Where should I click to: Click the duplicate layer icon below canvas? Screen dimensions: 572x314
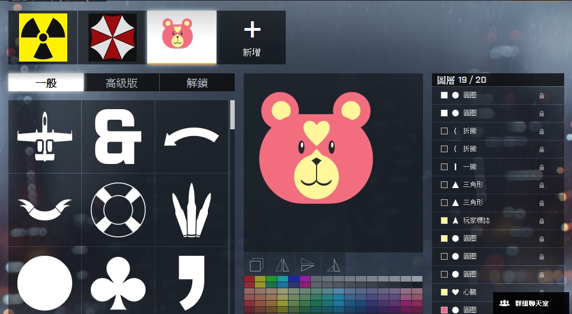pyautogui.click(x=256, y=264)
